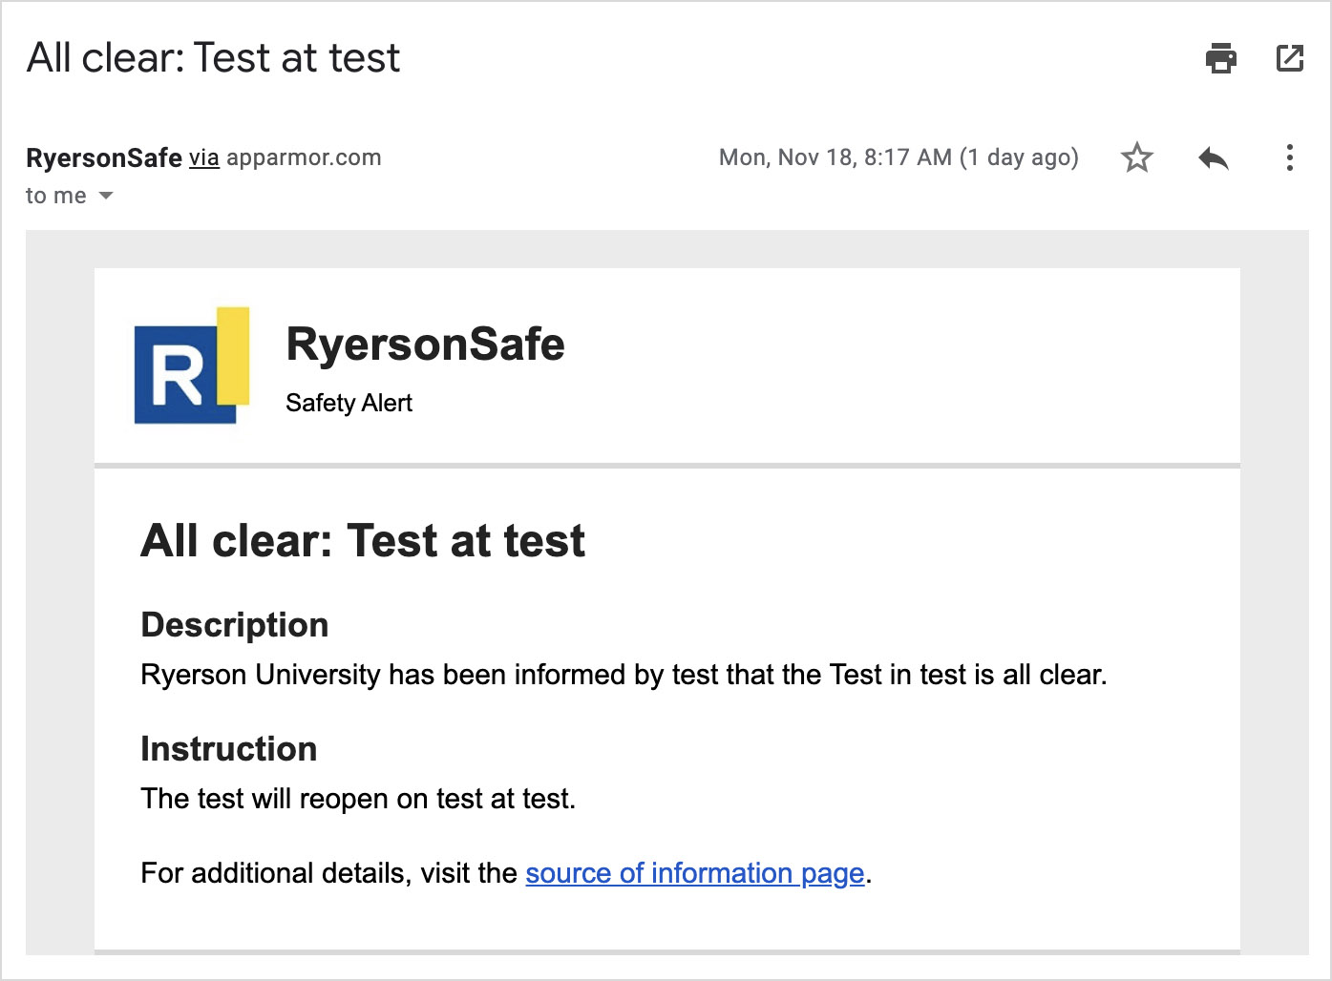Screen dimensions: 1332x981
Task: Click the Print all icon
Action: (1219, 58)
